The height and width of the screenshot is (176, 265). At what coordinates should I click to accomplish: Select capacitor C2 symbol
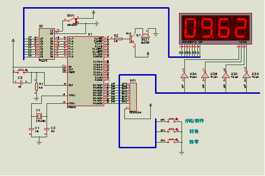pyautogui.click(x=47, y=129)
